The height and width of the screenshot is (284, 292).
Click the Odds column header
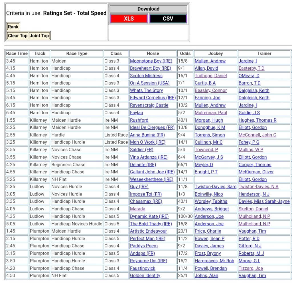pos(185,53)
